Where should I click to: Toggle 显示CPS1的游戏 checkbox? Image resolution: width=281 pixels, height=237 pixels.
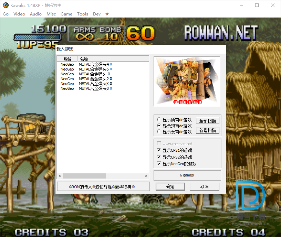click(x=174, y=150)
